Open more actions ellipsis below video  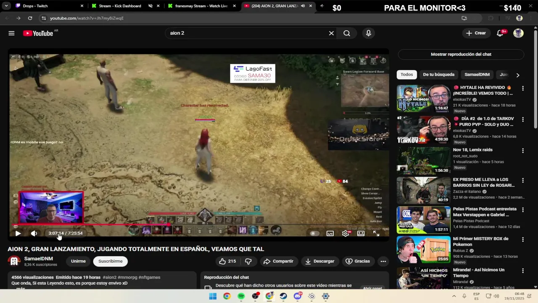(x=383, y=261)
